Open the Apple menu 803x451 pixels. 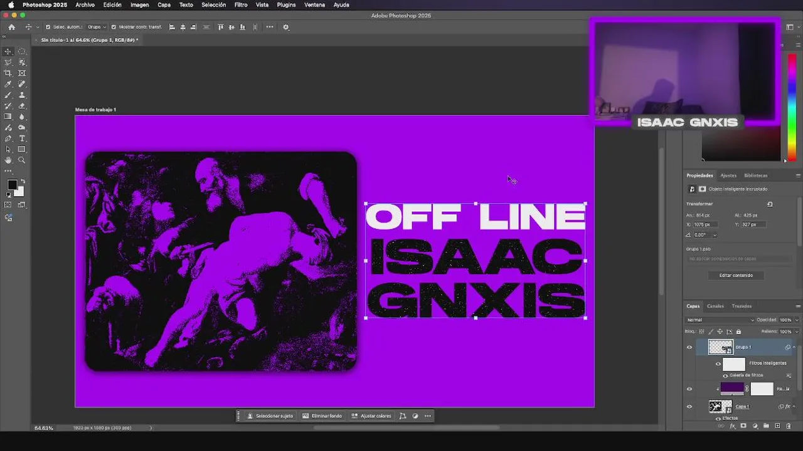[11, 5]
